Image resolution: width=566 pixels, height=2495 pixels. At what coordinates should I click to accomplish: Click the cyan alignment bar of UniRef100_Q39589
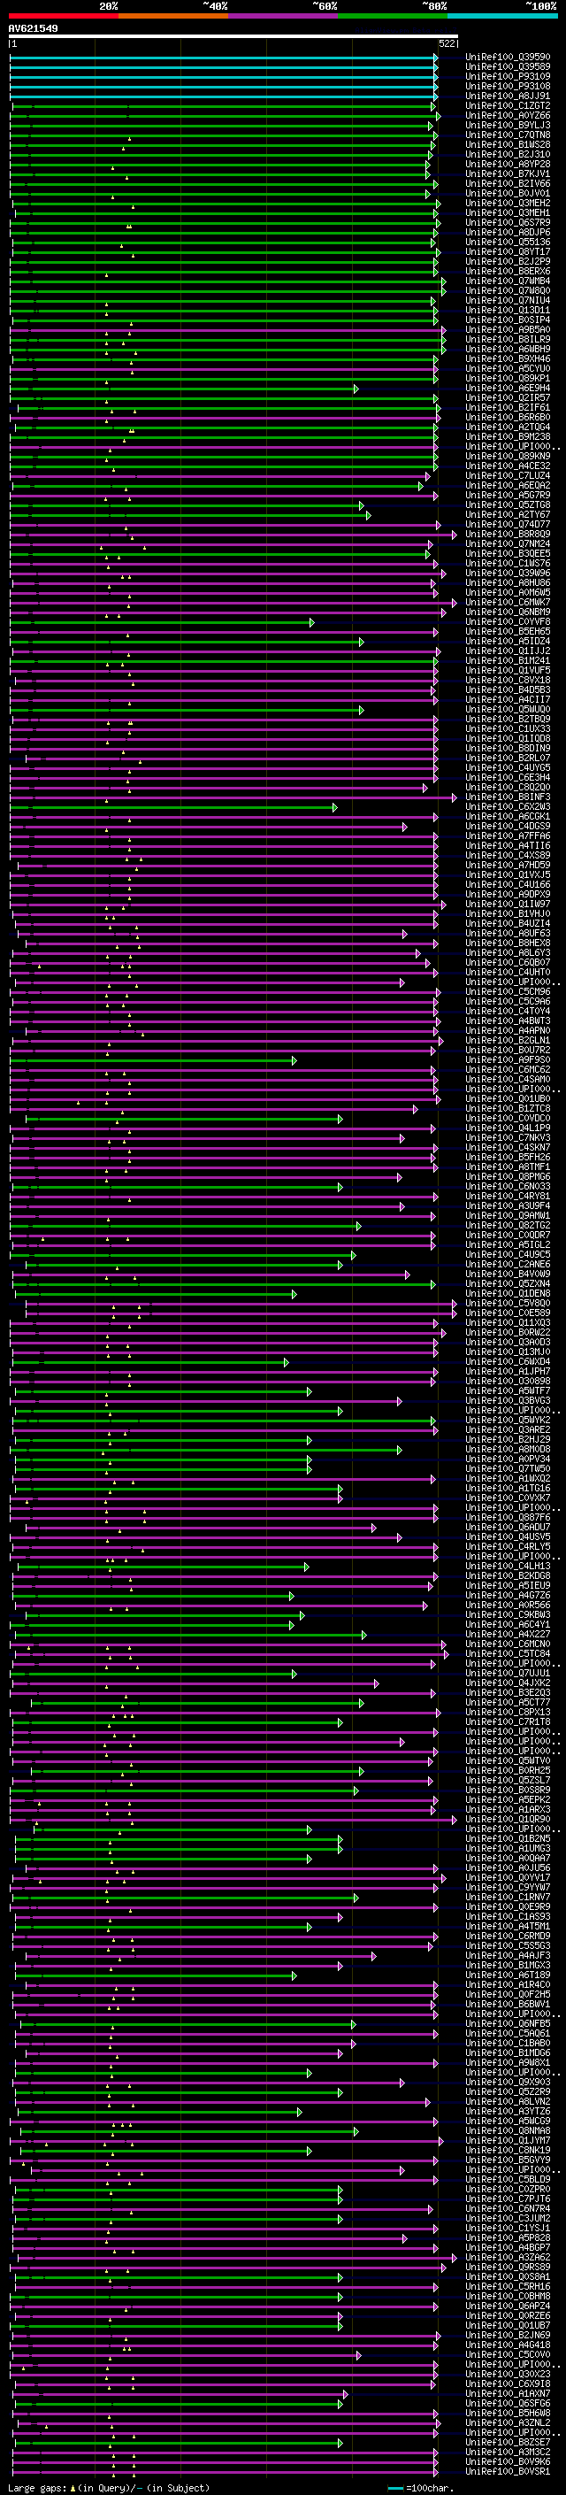coord(223,67)
